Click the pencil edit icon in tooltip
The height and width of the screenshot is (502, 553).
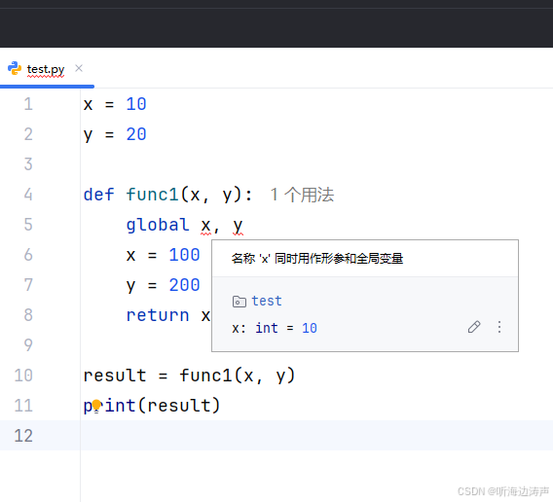(474, 327)
